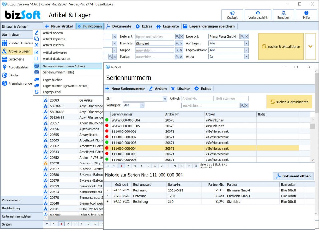Click the EAN scannen field

231,99
